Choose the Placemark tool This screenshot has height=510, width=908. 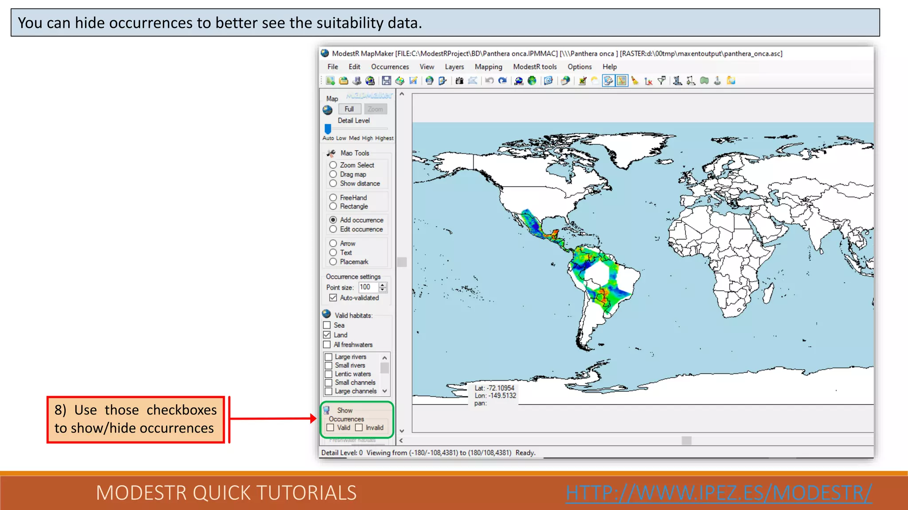pos(333,262)
